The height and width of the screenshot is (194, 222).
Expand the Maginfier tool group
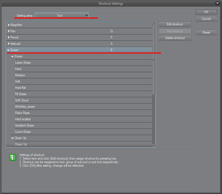click(9, 25)
